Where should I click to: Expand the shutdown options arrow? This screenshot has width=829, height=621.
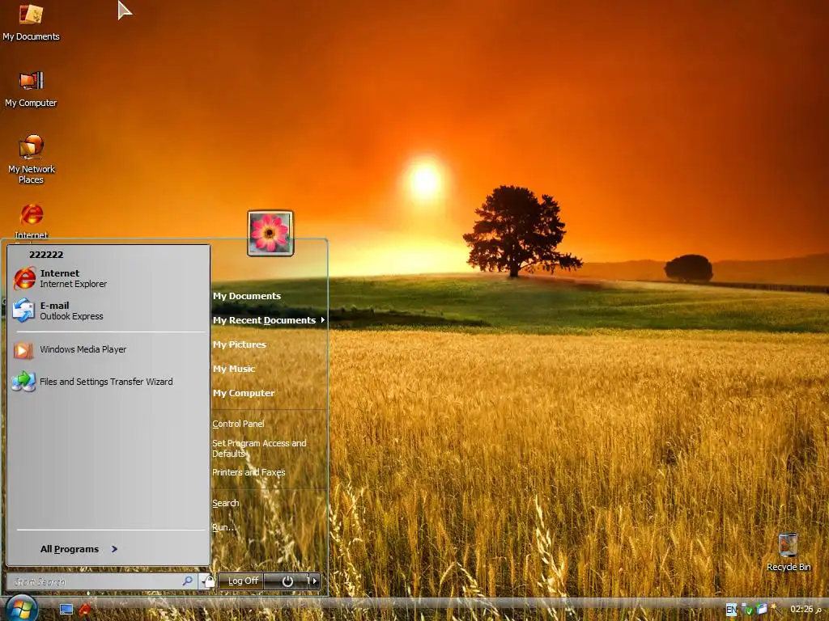point(314,581)
